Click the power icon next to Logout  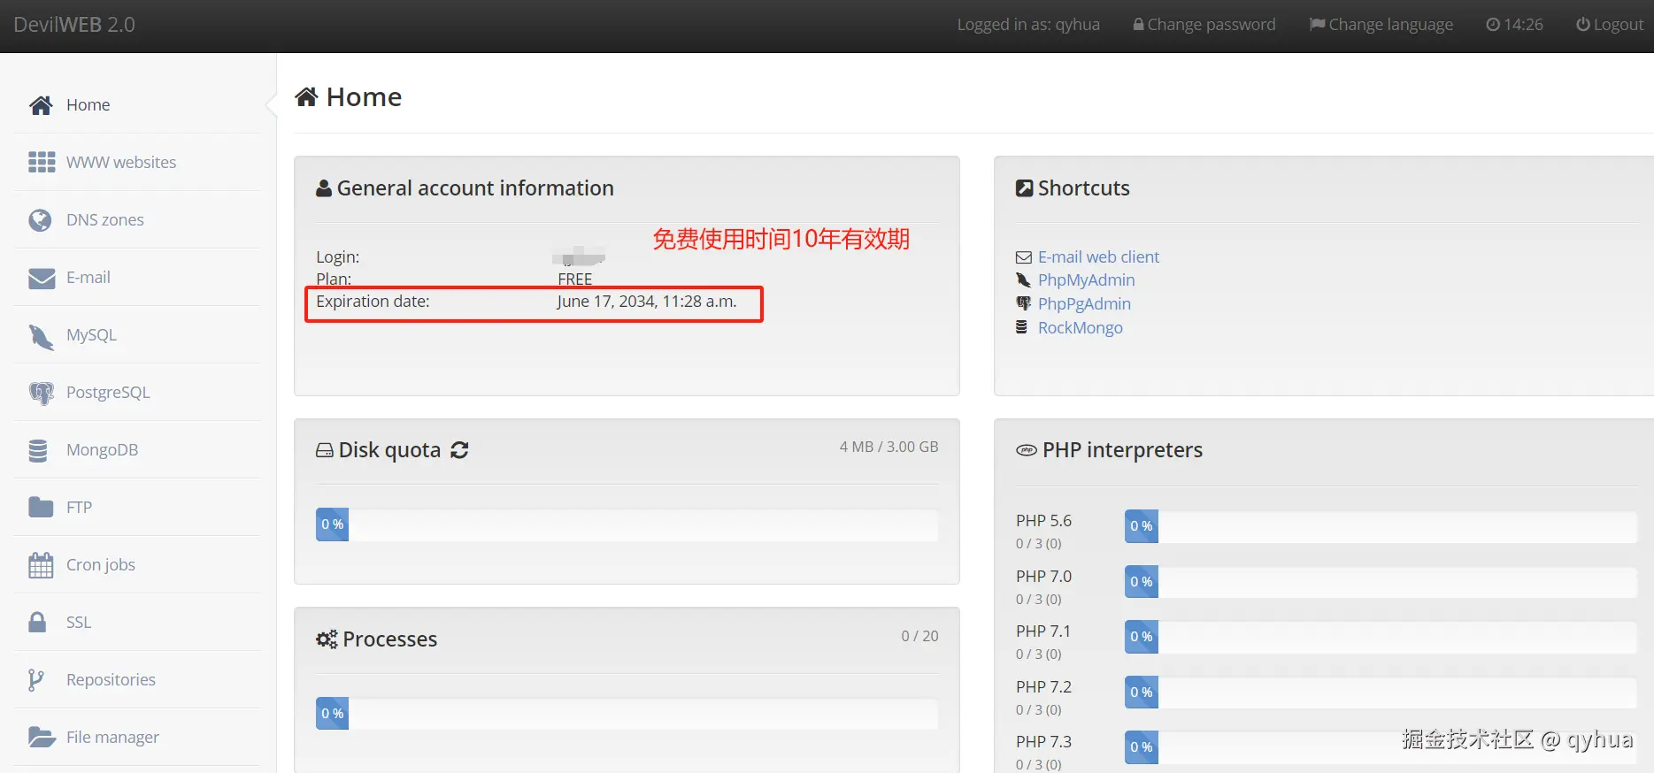(1583, 25)
